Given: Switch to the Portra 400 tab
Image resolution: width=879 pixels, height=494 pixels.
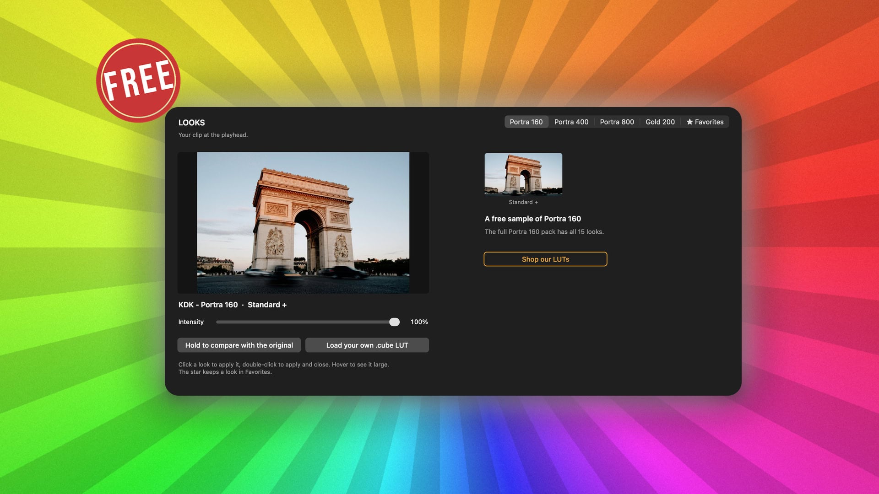Looking at the screenshot, I should click(x=571, y=122).
